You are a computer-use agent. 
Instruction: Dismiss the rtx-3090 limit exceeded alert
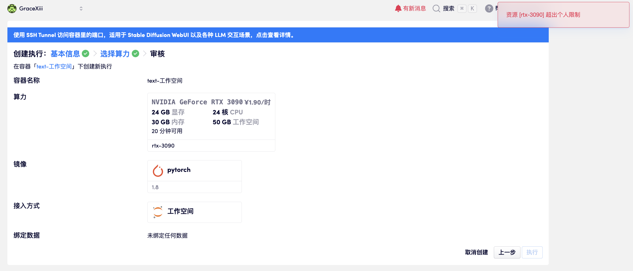pyautogui.click(x=563, y=15)
